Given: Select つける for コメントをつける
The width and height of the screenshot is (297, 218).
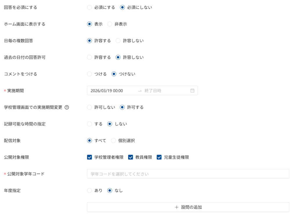Looking at the screenshot, I should point(90,74).
